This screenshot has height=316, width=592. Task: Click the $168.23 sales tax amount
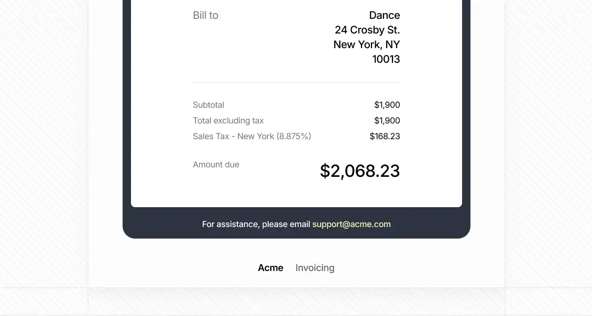[x=385, y=136]
